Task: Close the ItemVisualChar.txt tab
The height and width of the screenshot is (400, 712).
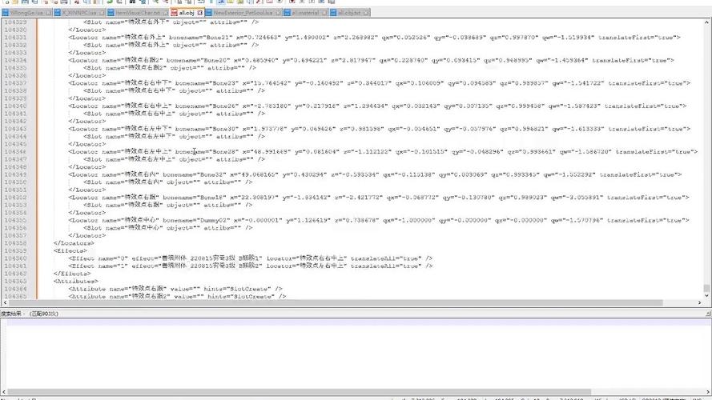Action: coord(166,14)
